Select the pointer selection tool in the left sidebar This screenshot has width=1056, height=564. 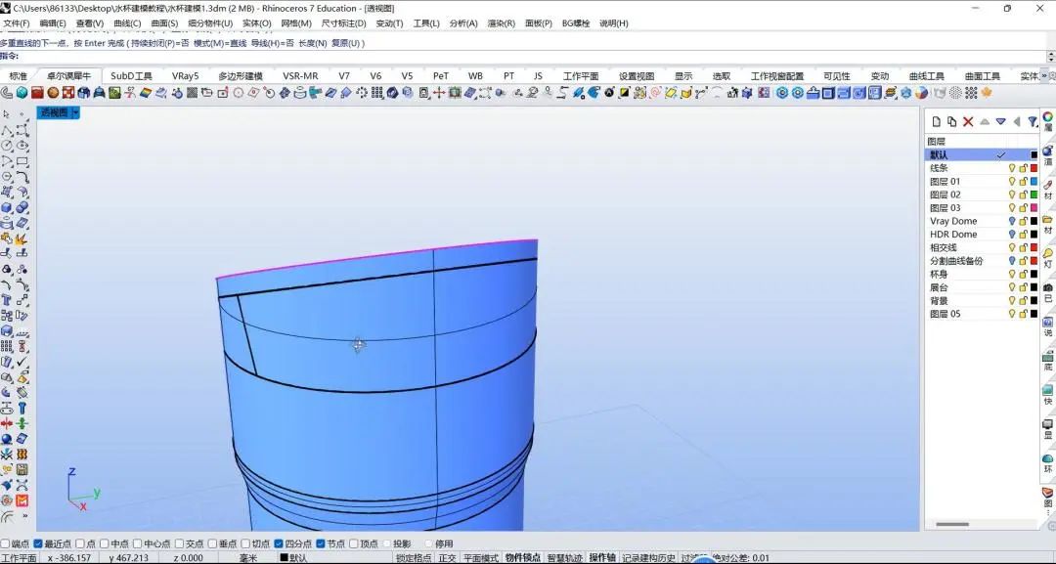coord(7,113)
